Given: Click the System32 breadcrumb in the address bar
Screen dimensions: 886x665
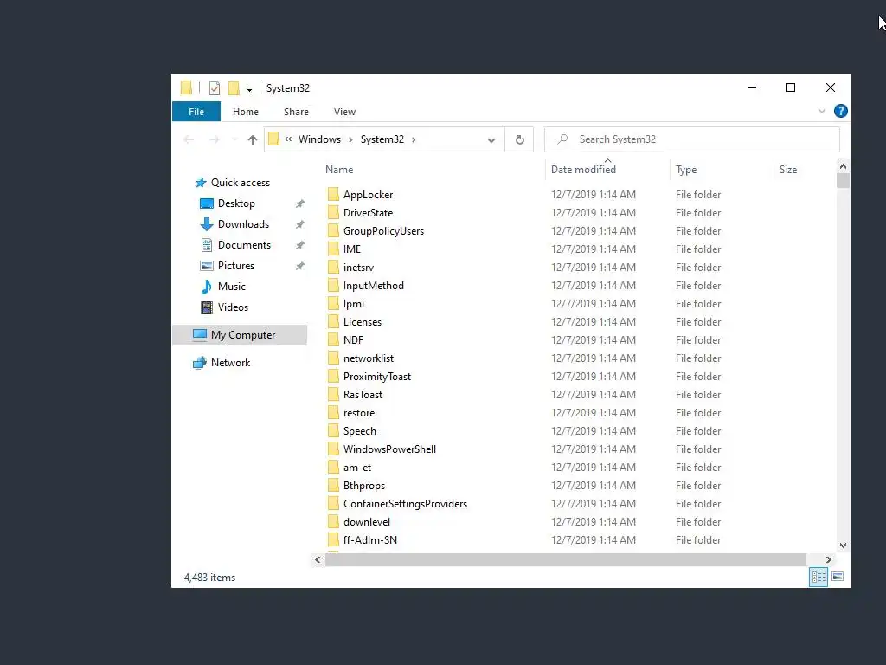Looking at the screenshot, I should (382, 139).
